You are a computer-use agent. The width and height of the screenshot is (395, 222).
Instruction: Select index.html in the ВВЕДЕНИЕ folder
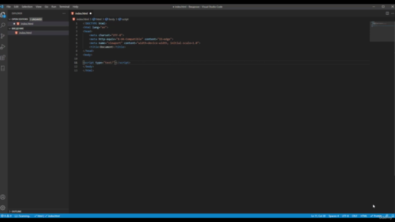(x=38, y=33)
